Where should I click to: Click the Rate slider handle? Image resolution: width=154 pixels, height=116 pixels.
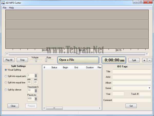(x=46, y=60)
